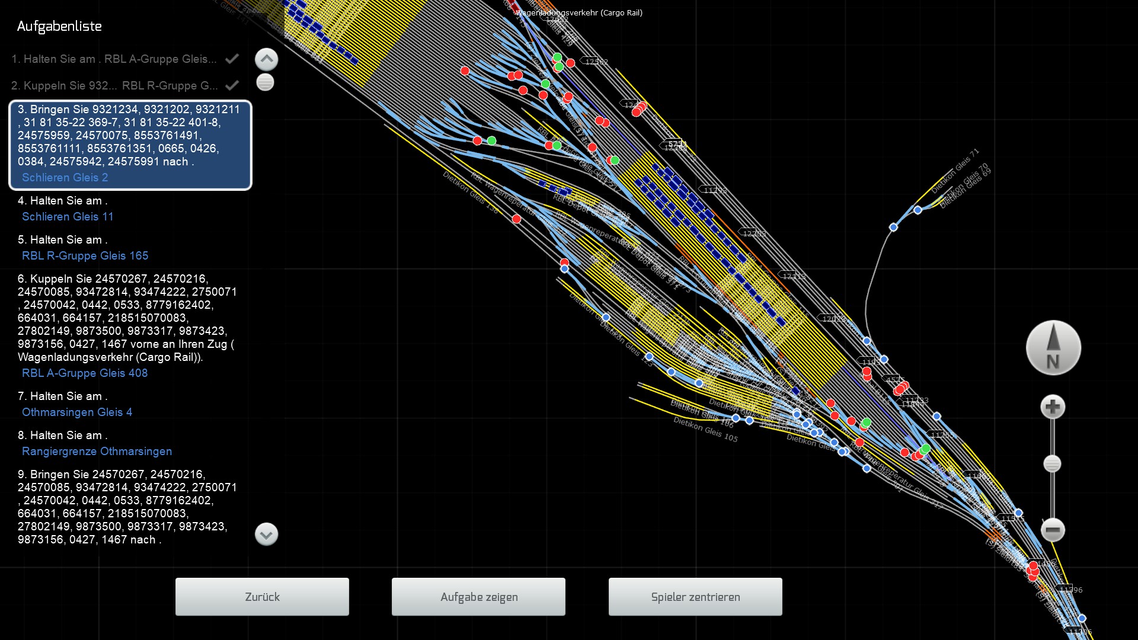
Task: Open the RBL R-Gruppe Gleis 165 link
Action: coord(85,256)
